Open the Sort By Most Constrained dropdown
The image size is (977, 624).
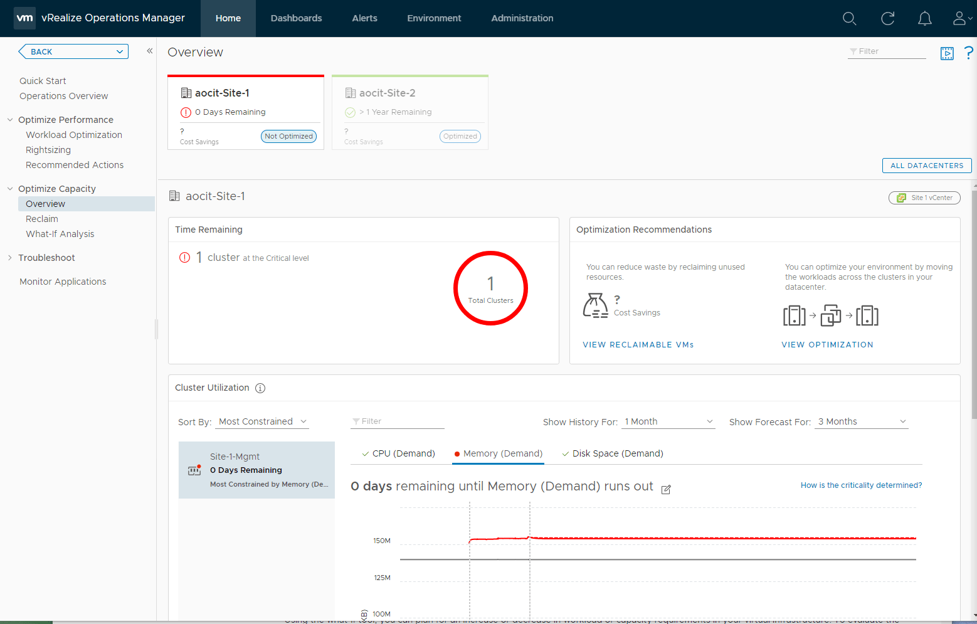262,422
